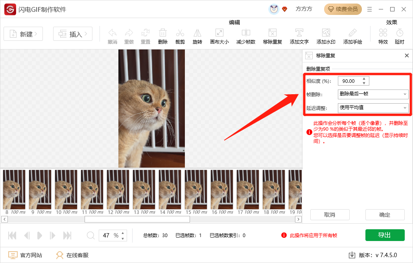Click the 续费会员 renew membership button
This screenshot has height=263, width=413.
(343, 9)
